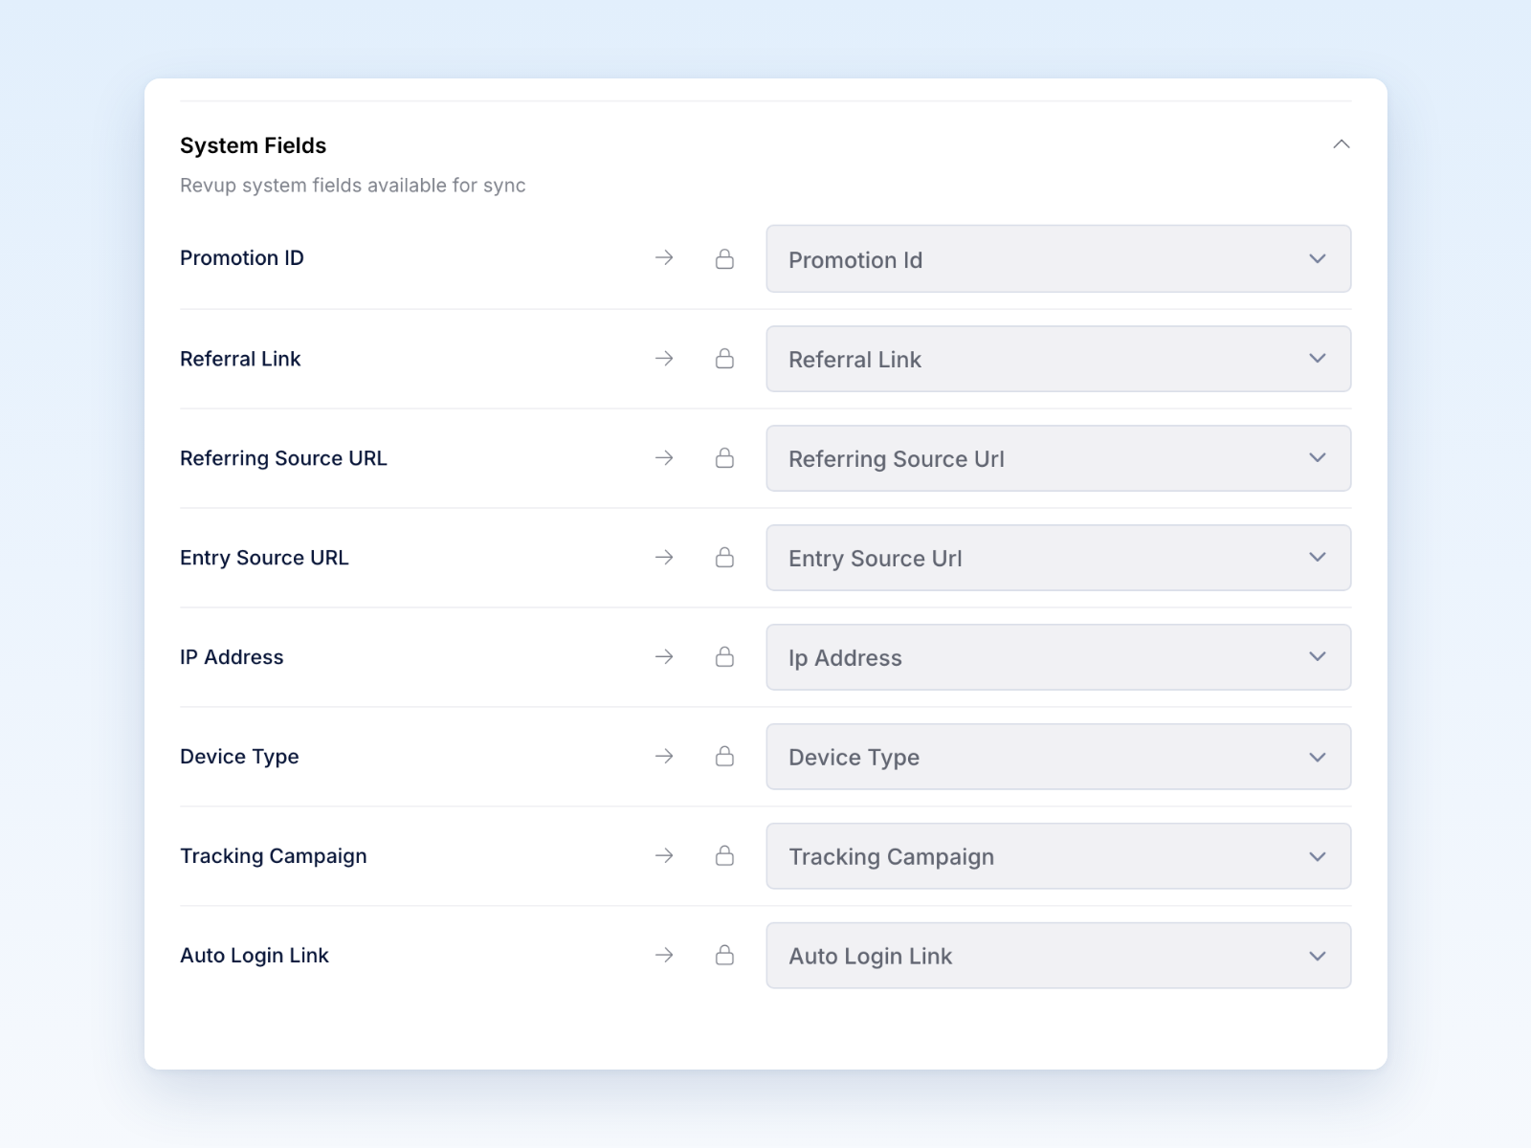Click the Tracking Campaign field label
This screenshot has width=1531, height=1148.
coord(274,856)
